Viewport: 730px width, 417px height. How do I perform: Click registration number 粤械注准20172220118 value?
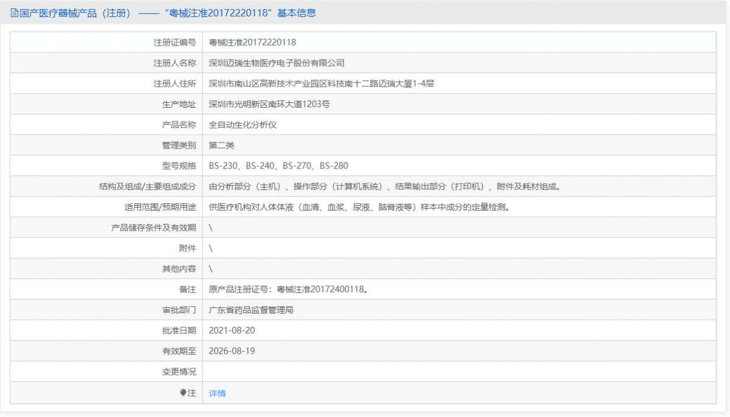252,43
